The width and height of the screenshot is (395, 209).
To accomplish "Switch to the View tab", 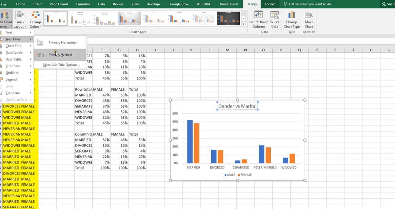I will pos(135,4).
